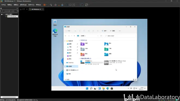Open the VMware console view icon
Image resolution: width=180 pixels, height=101 pixels.
pyautogui.click(x=82, y=5)
